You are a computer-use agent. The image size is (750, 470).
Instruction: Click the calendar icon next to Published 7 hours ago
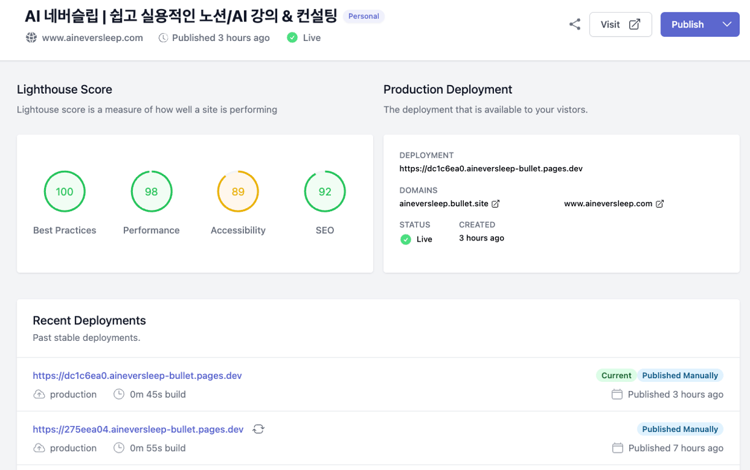[618, 448]
